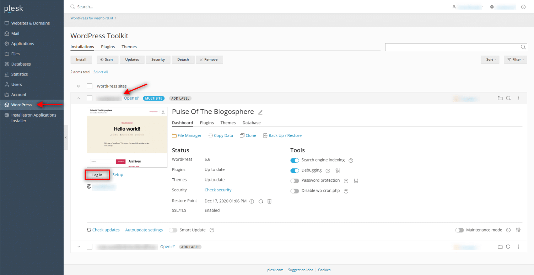Toggle Debugging switch
534x275 pixels.
point(295,170)
